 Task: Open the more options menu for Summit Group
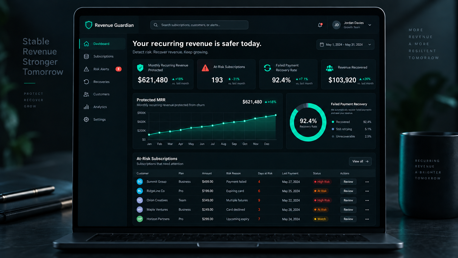(367, 182)
